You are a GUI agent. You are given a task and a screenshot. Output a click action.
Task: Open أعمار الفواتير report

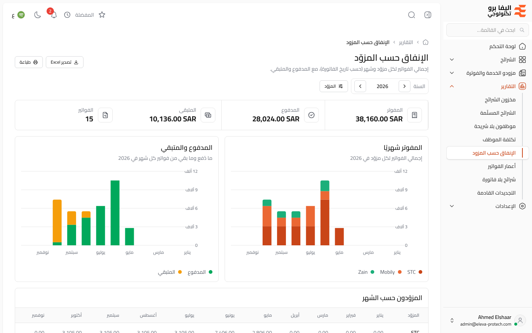pos(502,166)
